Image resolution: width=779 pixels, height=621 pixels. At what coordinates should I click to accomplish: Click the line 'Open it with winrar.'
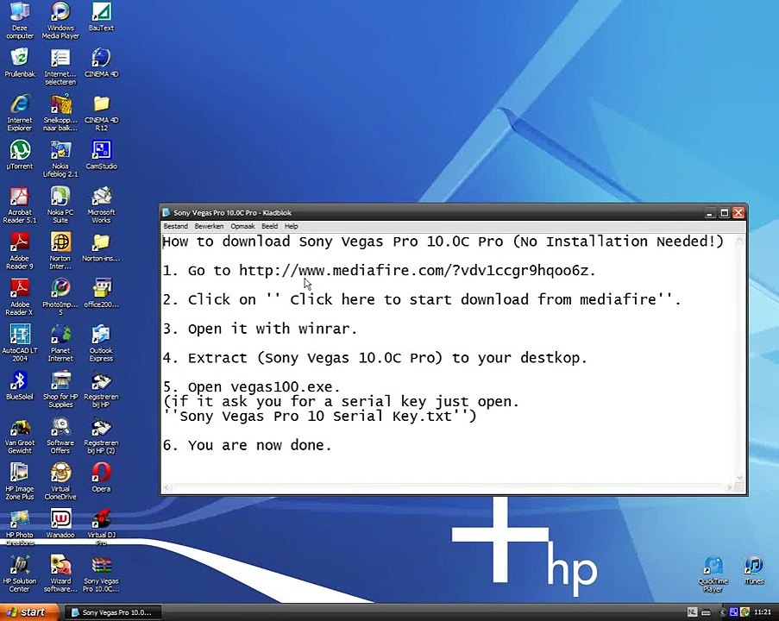coord(261,329)
